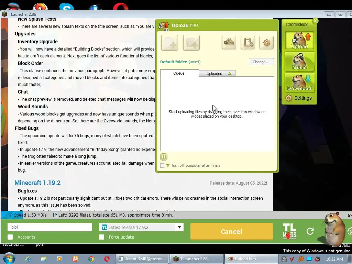Viewport: 352px width, 264px height.
Task: Switch to the TLauncher 2.86 taskbar window
Action: (197, 259)
